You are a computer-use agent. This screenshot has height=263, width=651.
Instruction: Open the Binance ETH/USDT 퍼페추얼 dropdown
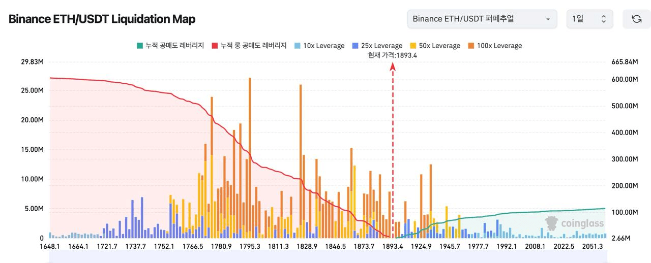[482, 19]
